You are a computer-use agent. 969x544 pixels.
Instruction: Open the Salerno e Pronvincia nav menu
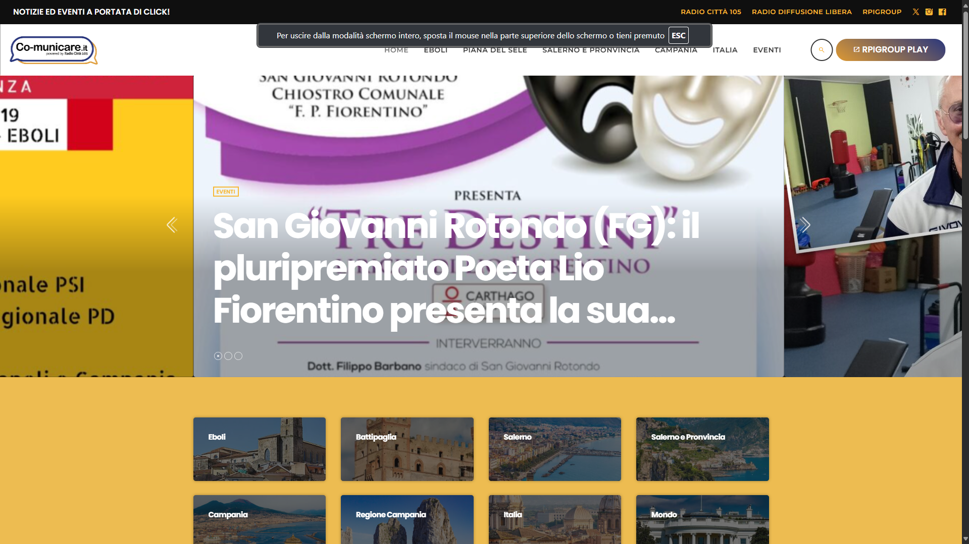591,50
